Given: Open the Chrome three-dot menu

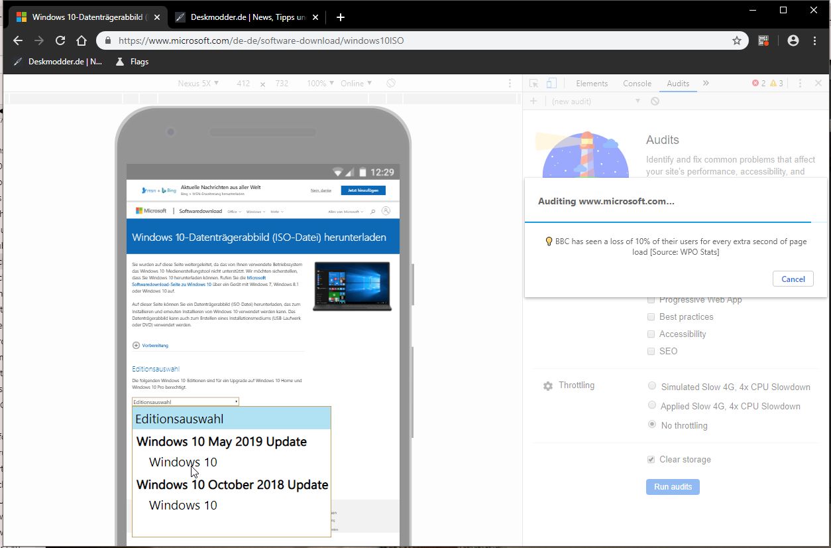Looking at the screenshot, I should tap(814, 40).
